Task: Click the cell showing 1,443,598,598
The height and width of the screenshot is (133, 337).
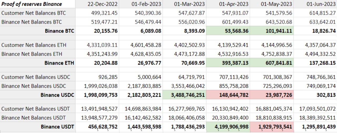Action: click(x=141, y=127)
